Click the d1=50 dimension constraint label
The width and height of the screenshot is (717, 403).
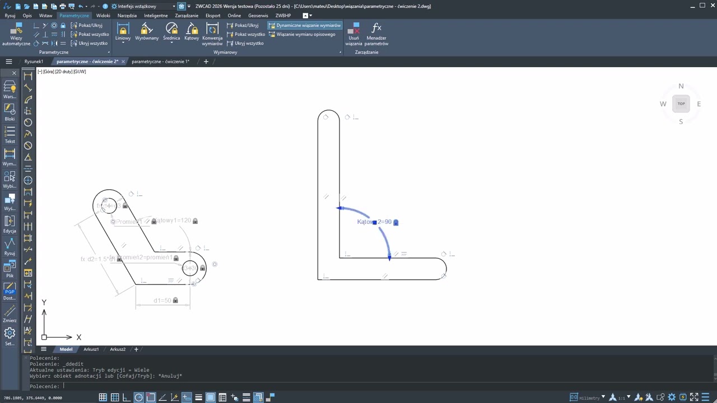pos(162,301)
